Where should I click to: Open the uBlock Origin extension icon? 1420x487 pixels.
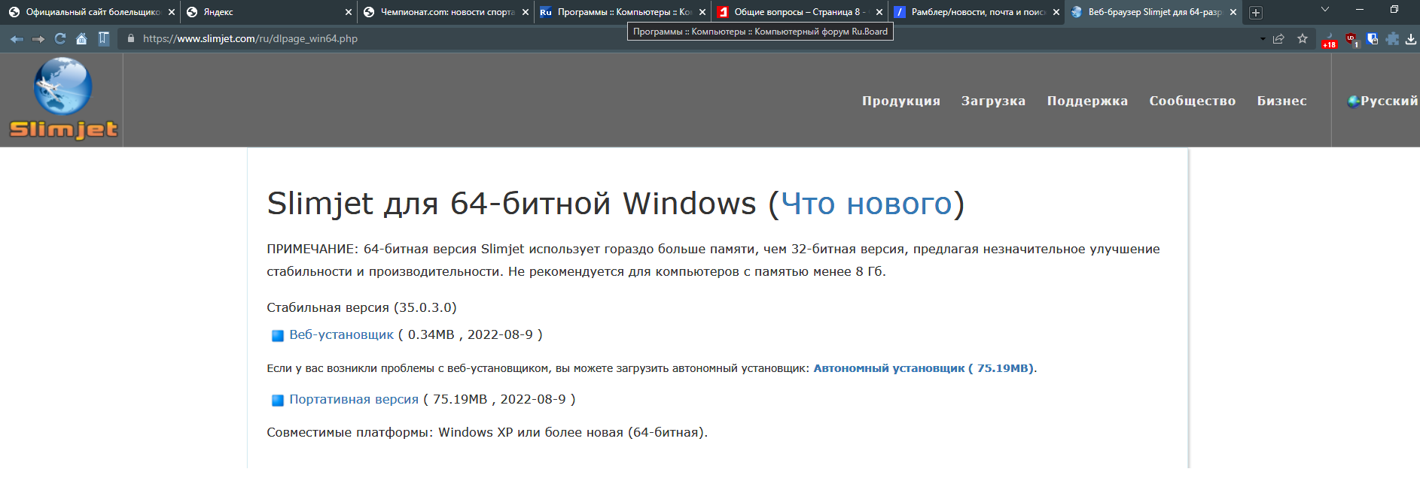[1351, 39]
